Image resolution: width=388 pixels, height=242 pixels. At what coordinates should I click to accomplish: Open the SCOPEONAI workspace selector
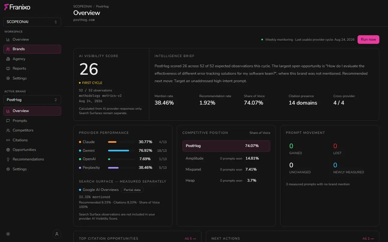(x=32, y=22)
